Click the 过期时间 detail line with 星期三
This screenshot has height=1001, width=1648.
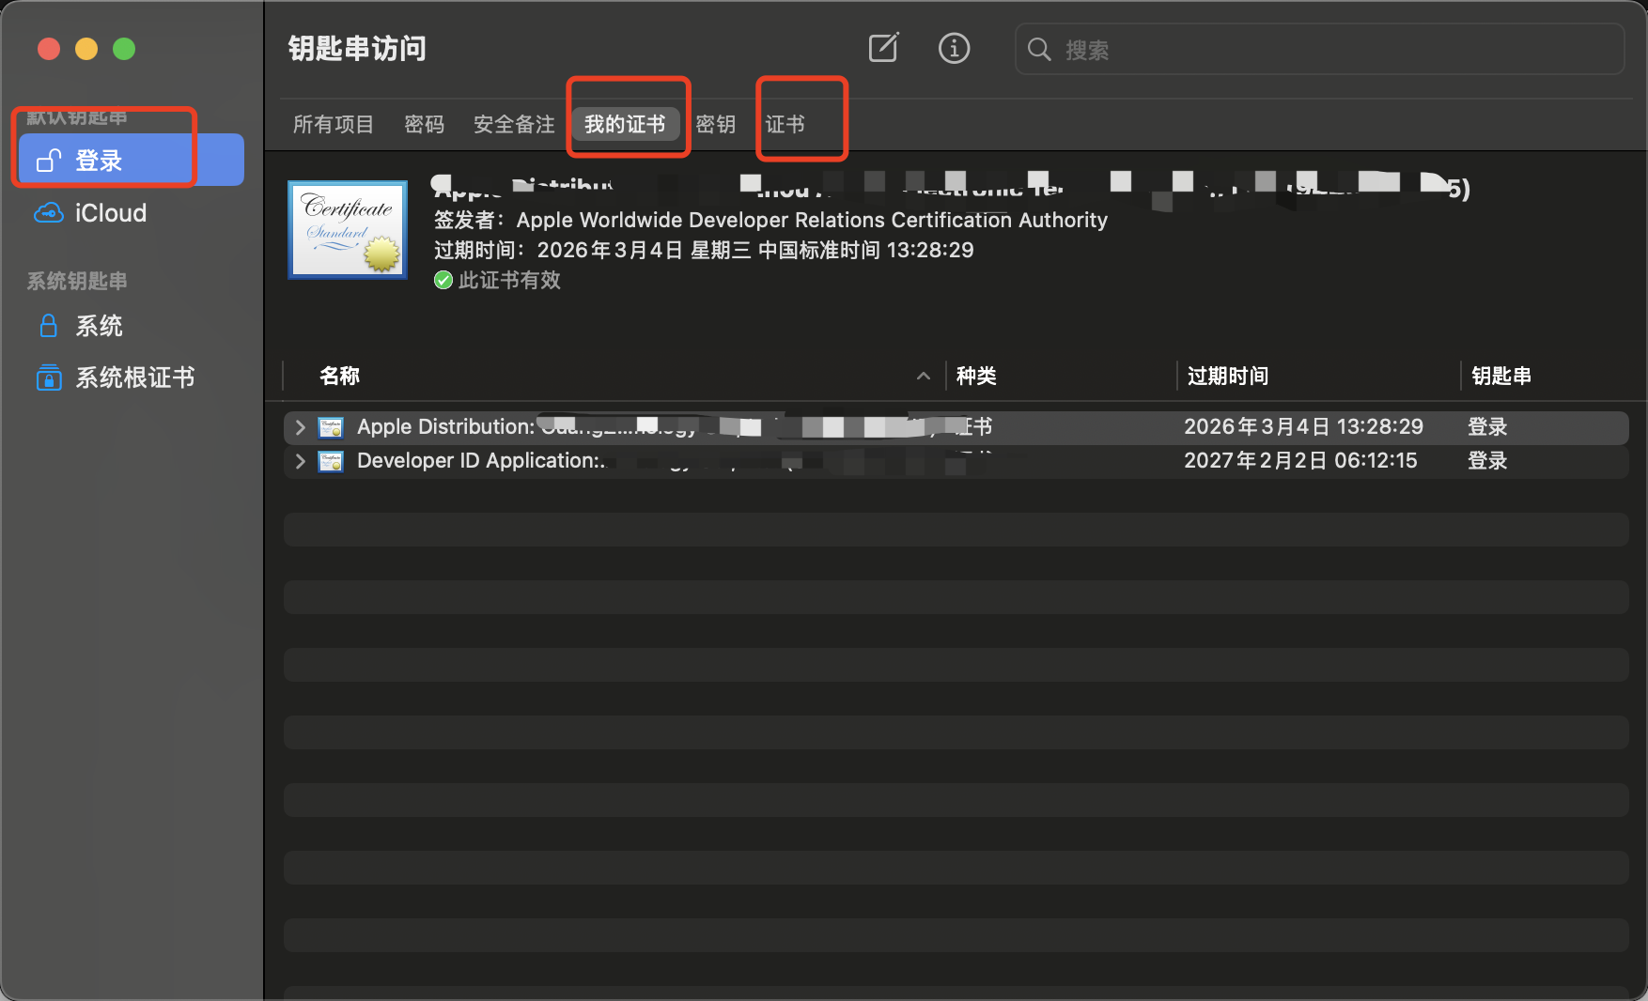(704, 250)
